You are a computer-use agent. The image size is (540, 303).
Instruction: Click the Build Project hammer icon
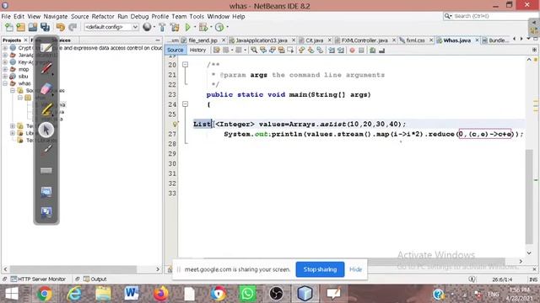162,27
